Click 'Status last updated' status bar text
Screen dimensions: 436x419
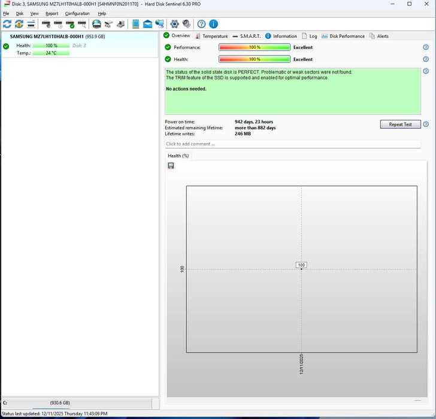click(54, 414)
